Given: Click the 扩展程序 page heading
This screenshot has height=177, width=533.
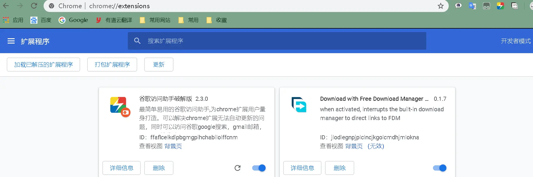Looking at the screenshot, I should point(35,41).
